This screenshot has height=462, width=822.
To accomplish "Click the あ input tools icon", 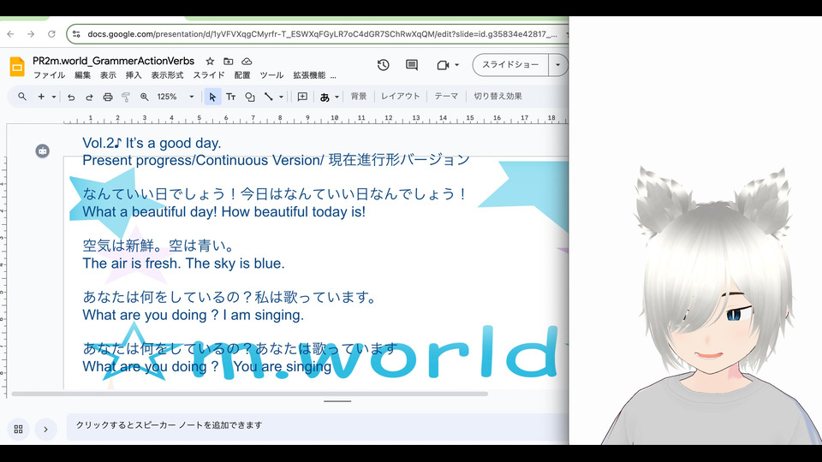I will [325, 97].
